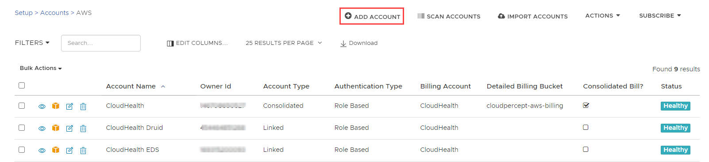Edit the CloudHealth account via pencil icon
Screen dimensions: 709x162
[x=69, y=106]
